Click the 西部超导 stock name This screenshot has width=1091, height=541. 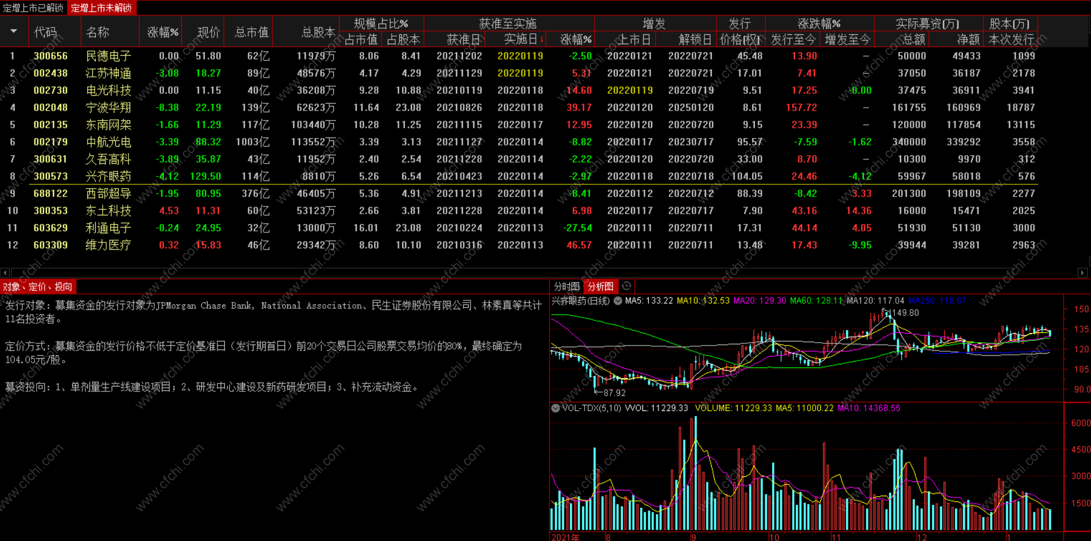pyautogui.click(x=108, y=194)
